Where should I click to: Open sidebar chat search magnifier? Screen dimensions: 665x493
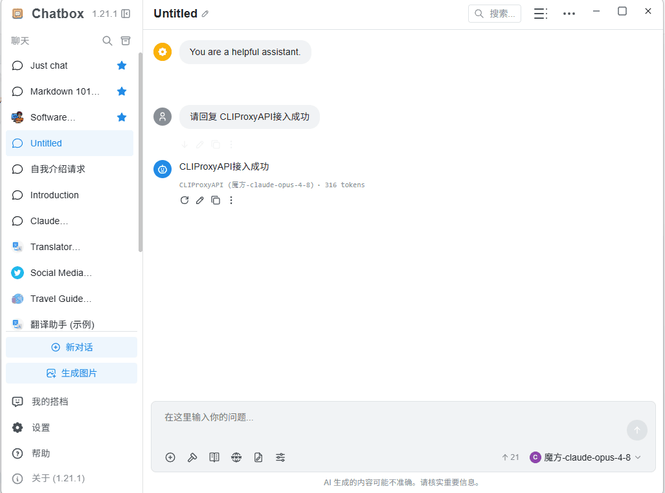coord(107,41)
